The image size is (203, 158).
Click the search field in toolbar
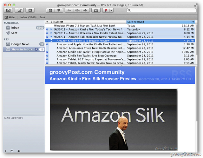pos(161,10)
